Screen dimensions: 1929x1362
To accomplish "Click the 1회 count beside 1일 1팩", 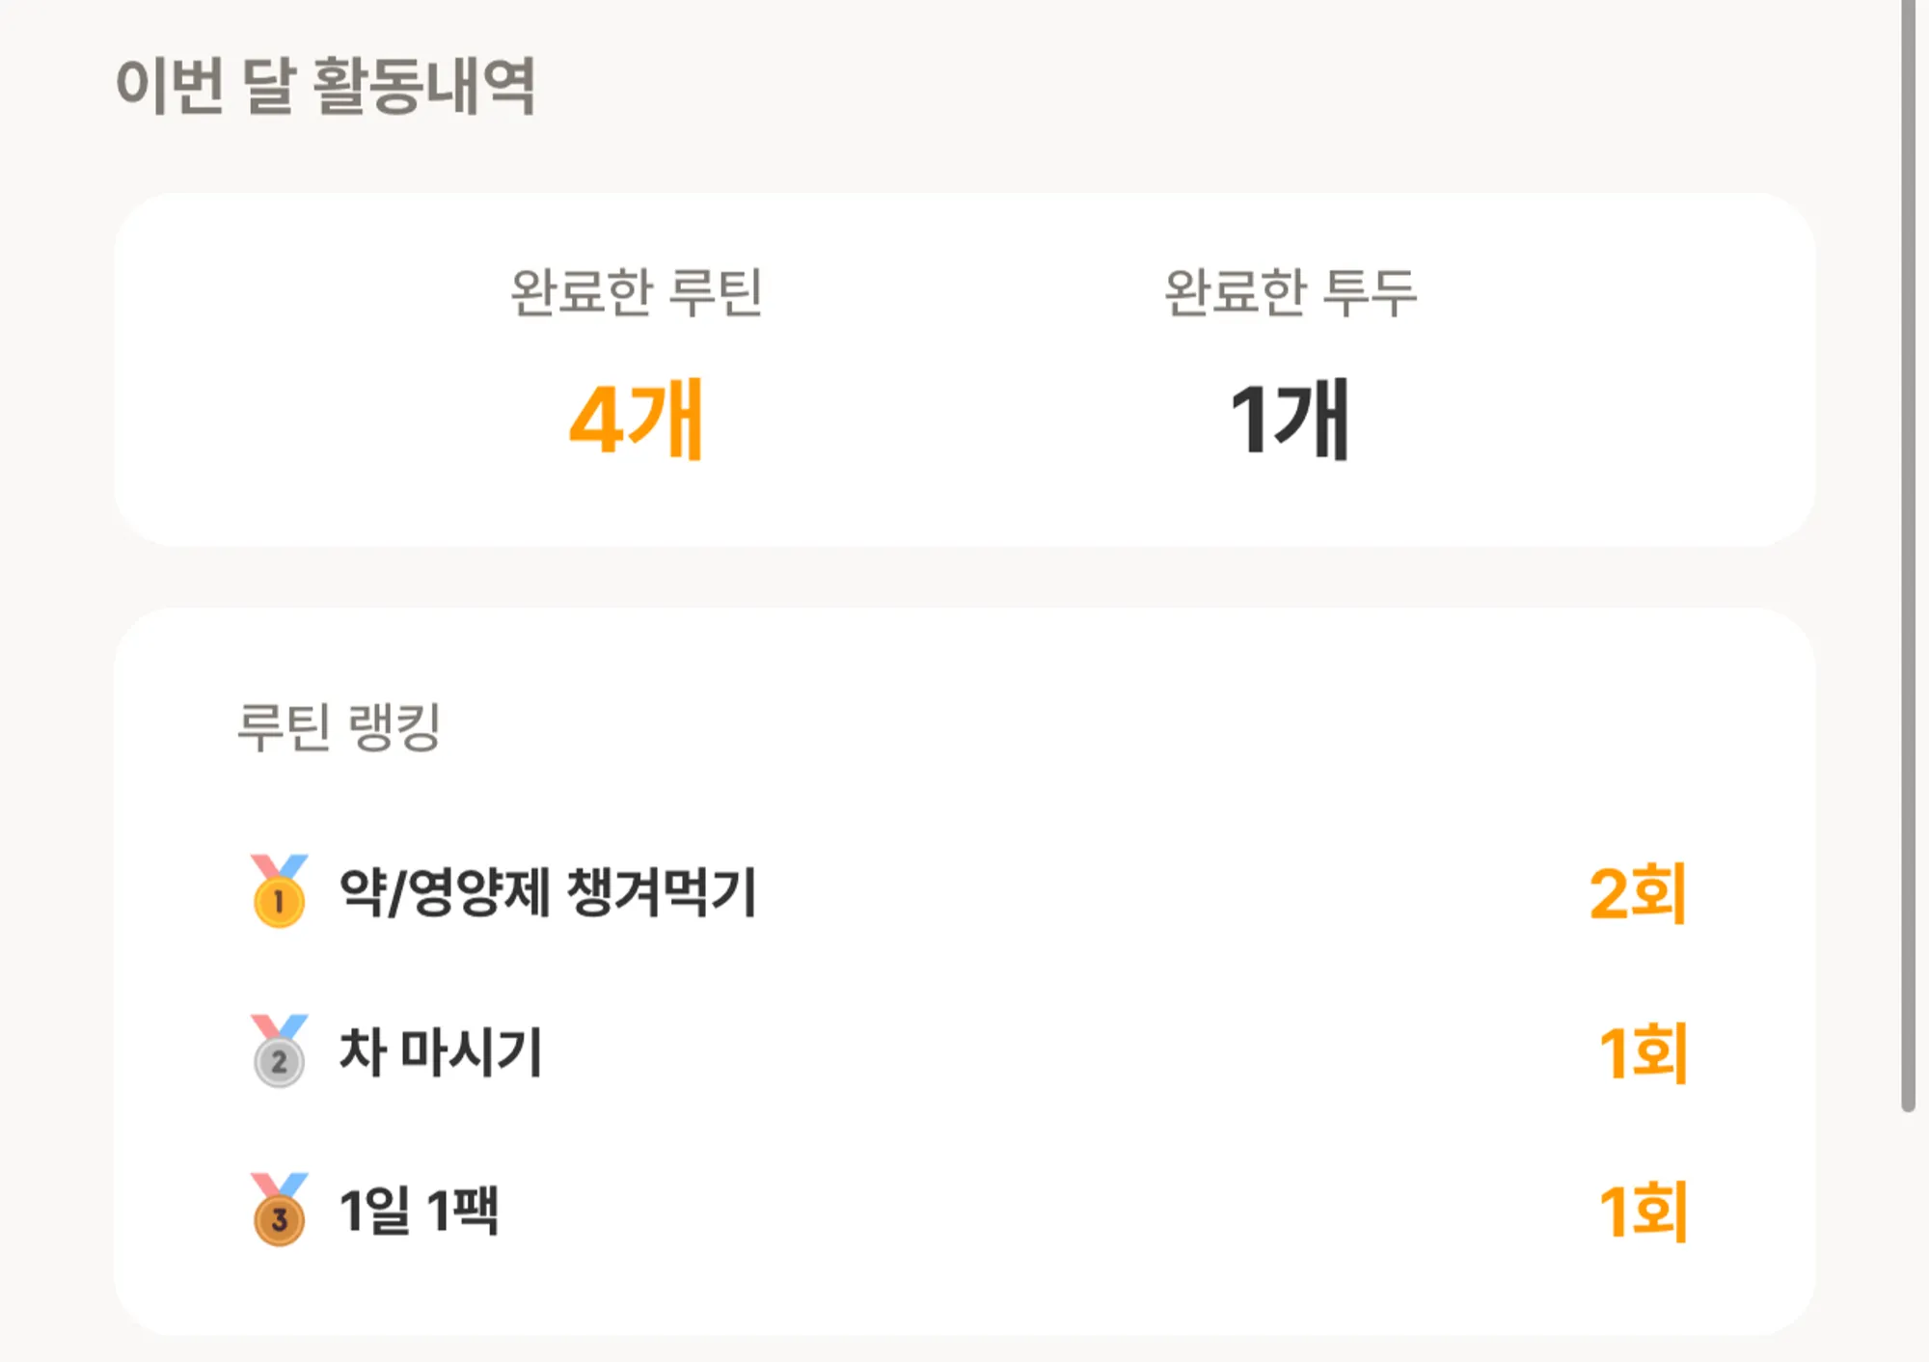I will pos(1643,1212).
